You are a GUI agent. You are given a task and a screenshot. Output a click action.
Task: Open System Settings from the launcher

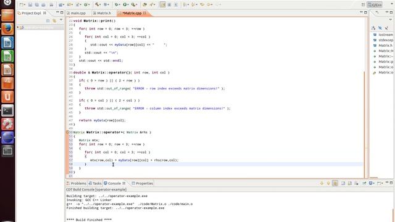click(x=7, y=124)
